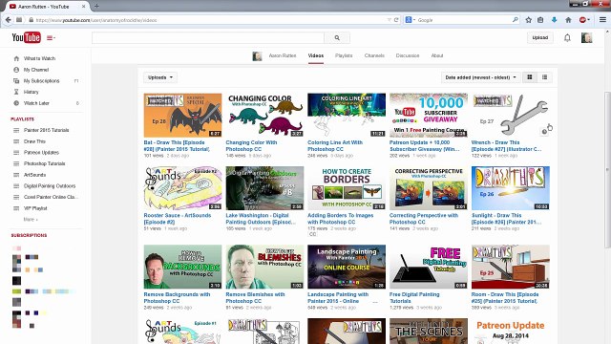Open Changing Color With Photoshop CC title

point(251,146)
